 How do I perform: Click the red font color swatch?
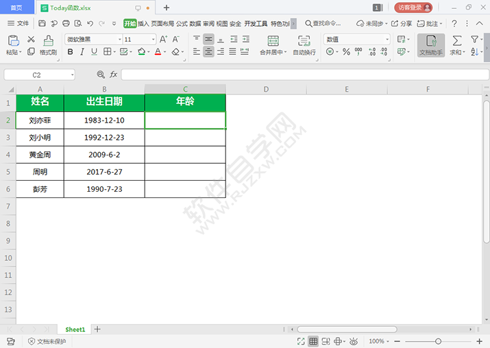(x=158, y=51)
